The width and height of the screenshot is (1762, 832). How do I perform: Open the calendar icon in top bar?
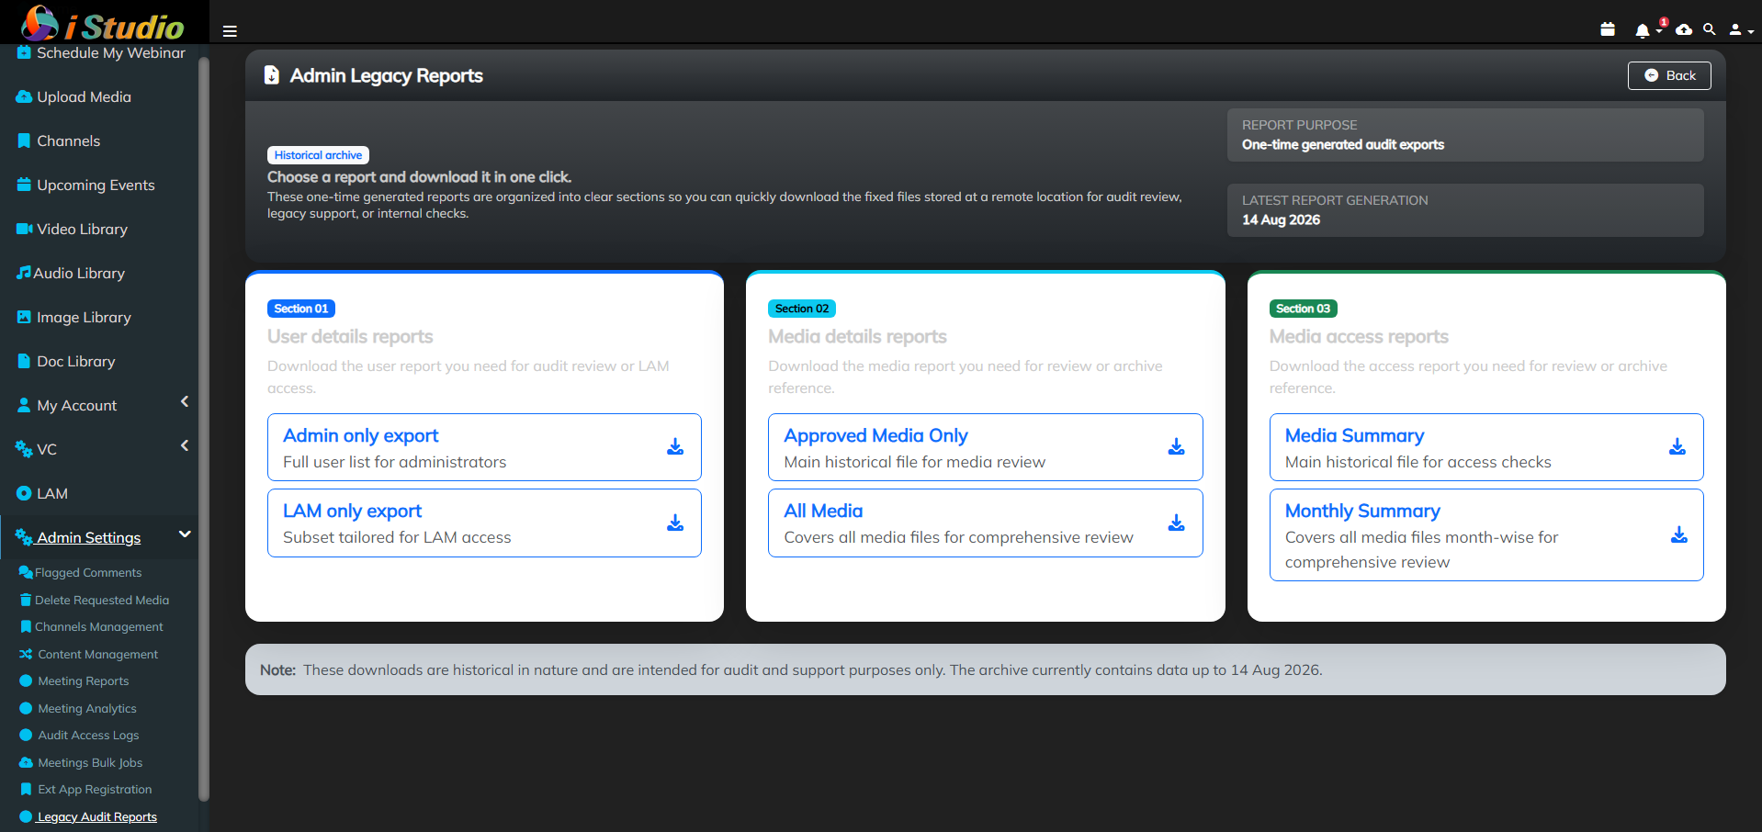(1608, 29)
